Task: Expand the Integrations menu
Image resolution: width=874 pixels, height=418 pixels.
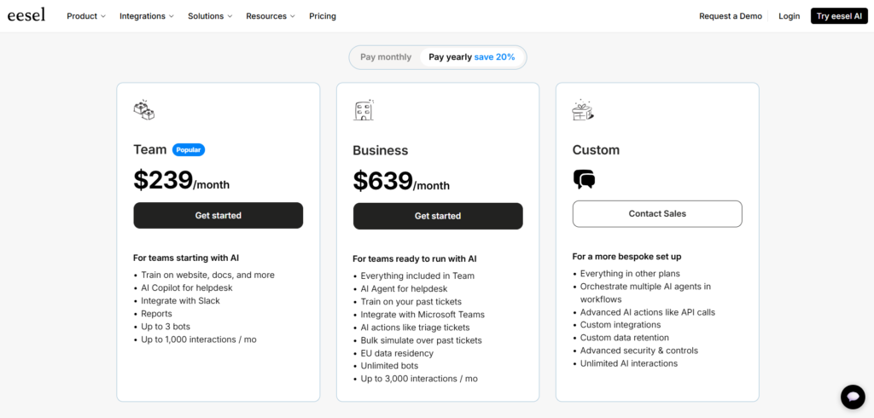Action: 147,16
